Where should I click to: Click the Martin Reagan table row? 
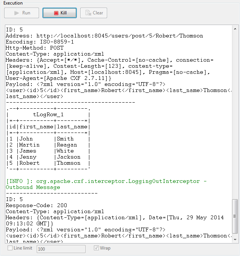point(48,145)
